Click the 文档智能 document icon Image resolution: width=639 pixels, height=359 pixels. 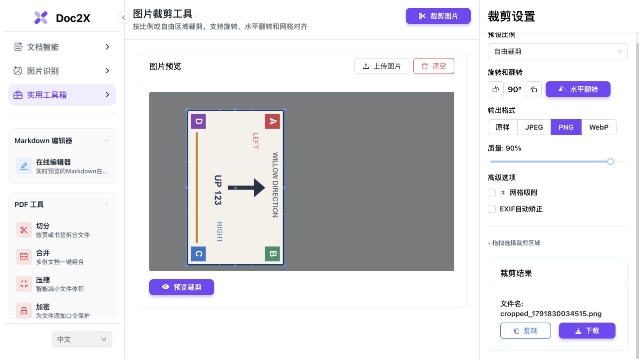click(18, 47)
